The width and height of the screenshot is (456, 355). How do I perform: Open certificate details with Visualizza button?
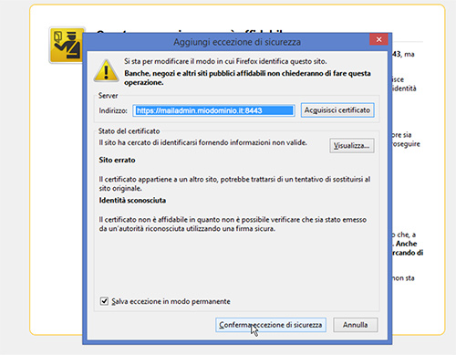tap(352, 146)
